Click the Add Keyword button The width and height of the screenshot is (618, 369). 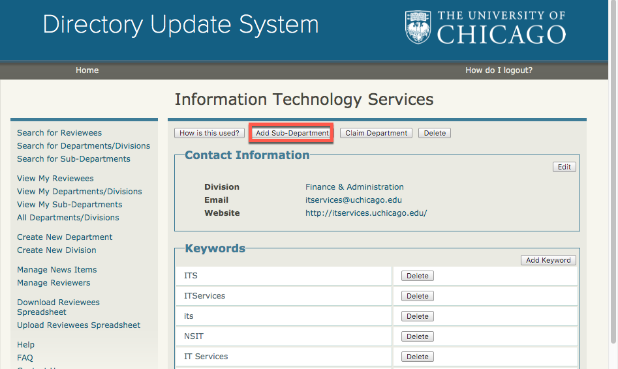(548, 260)
